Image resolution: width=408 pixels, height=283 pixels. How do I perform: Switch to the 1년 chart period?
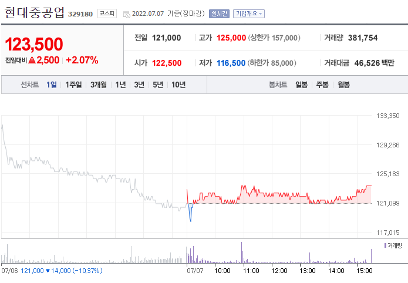tap(120, 85)
